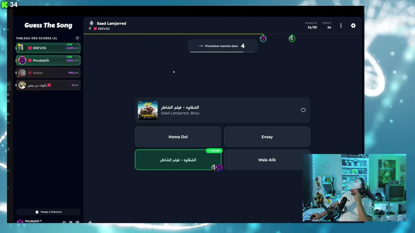This screenshot has width=415, height=233.
Task: Click the TEMPS 6s timer
Action: pos(326,25)
